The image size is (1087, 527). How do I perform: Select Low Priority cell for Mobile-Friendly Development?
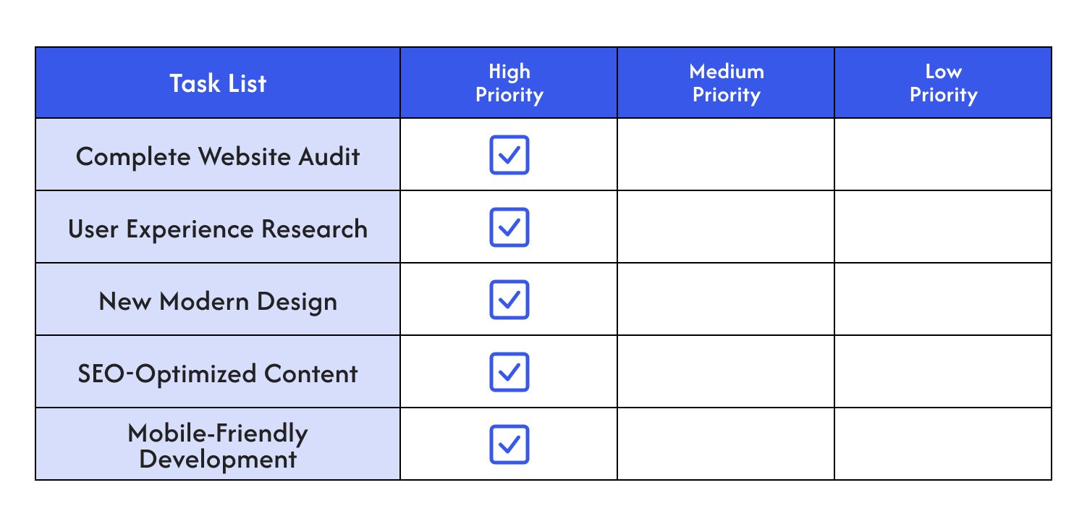(x=943, y=444)
